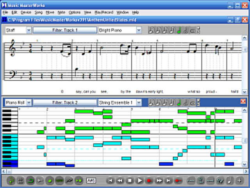
Task: Click the tuning fork style icon in bottom toolbar
Action: click(201, 181)
